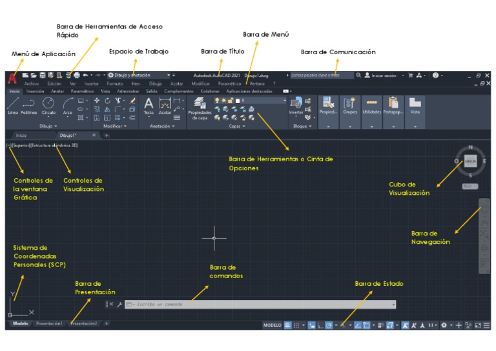The height and width of the screenshot is (351, 496).
Task: Toggle the layer lightbulb on/off icon
Action: (x=217, y=100)
